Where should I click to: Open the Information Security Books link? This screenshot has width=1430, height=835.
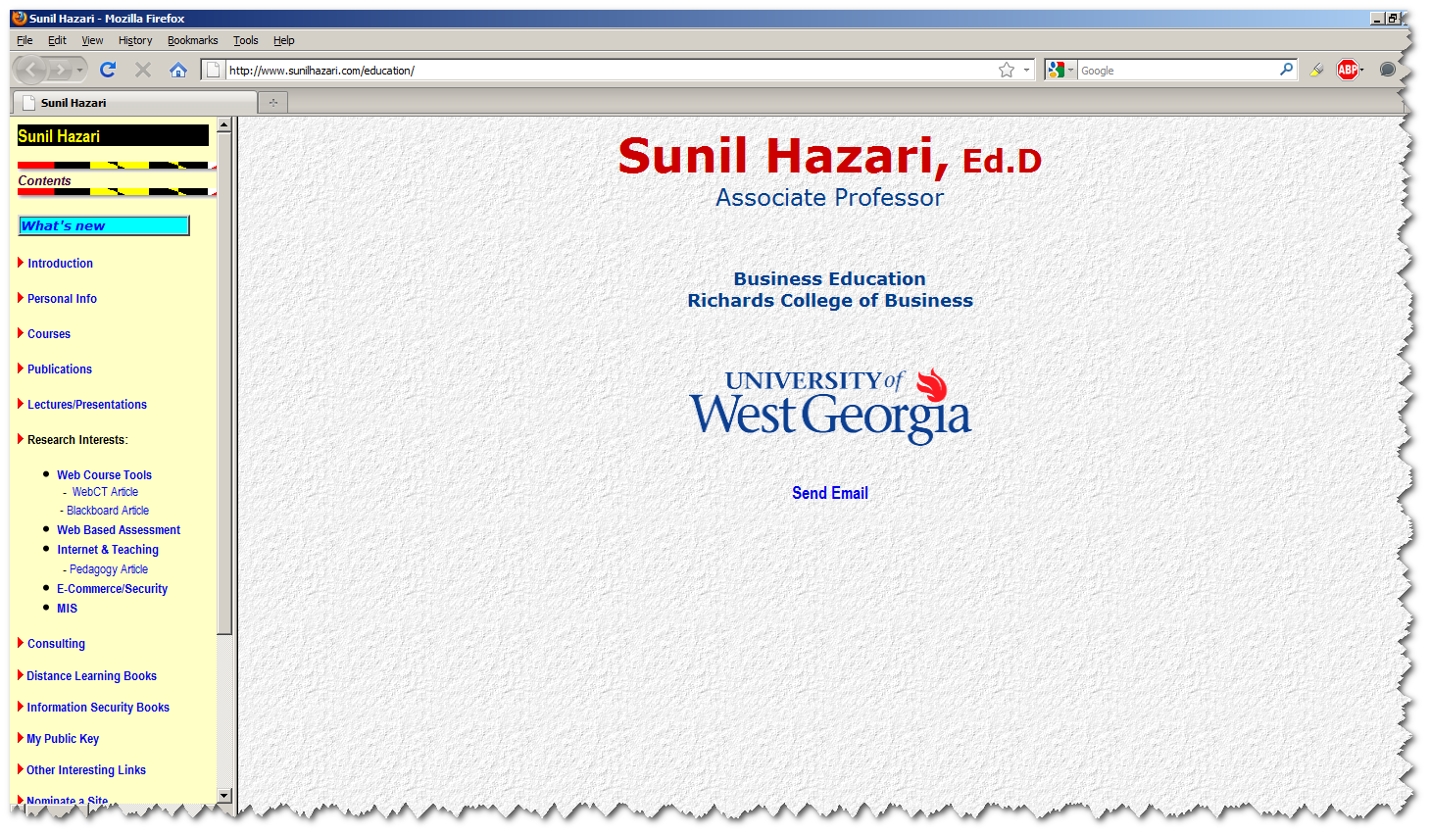(x=98, y=708)
